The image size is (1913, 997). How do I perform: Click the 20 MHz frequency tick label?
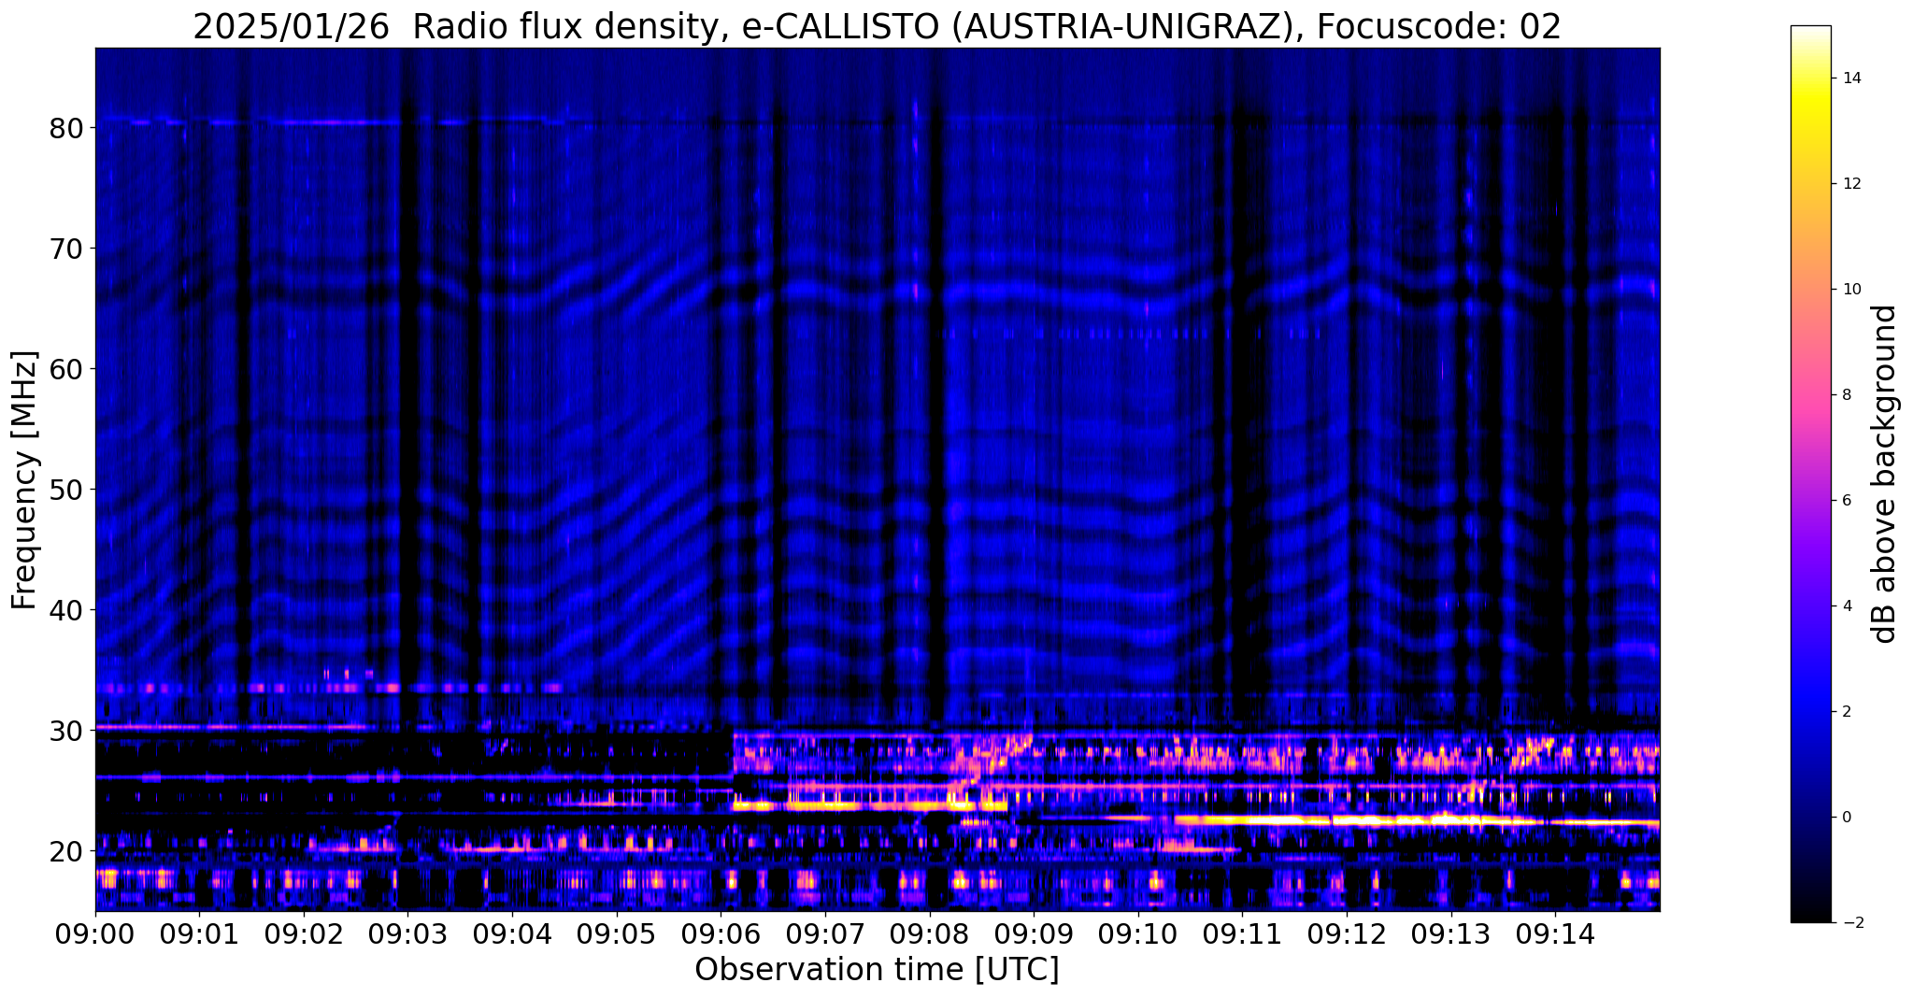65,851
